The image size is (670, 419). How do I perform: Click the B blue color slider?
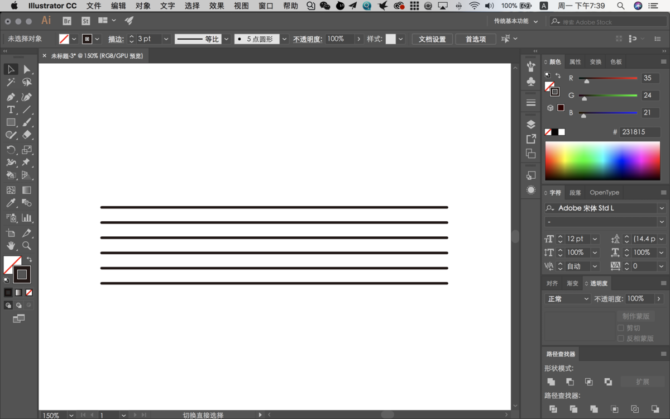point(607,113)
